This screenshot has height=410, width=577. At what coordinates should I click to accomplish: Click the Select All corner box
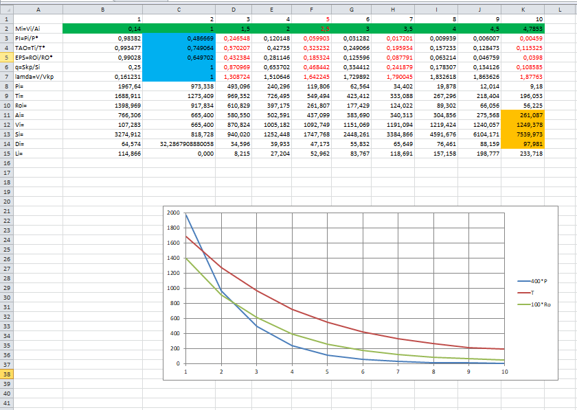[x=7, y=8]
